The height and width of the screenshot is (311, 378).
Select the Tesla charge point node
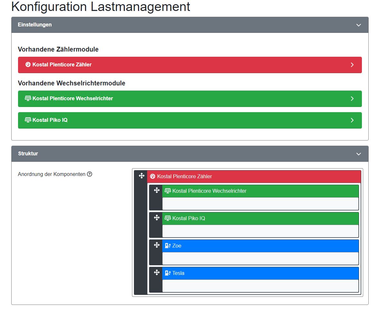click(260, 273)
